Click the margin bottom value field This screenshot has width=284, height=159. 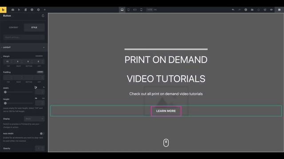click(x=29, y=62)
